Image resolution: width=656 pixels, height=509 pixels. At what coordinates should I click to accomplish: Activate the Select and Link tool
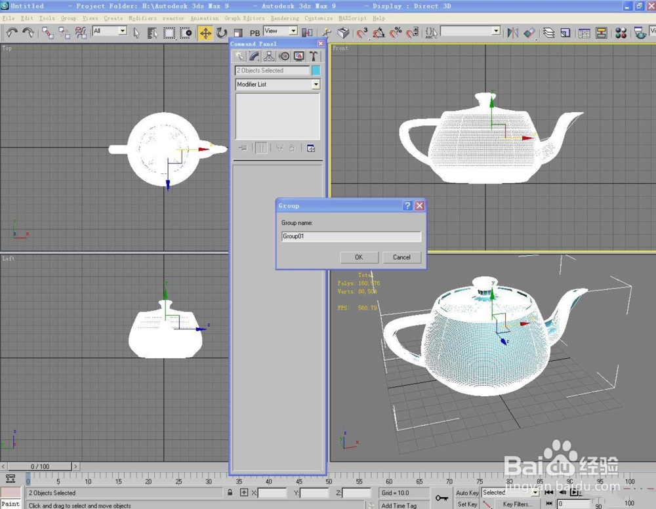[48, 33]
